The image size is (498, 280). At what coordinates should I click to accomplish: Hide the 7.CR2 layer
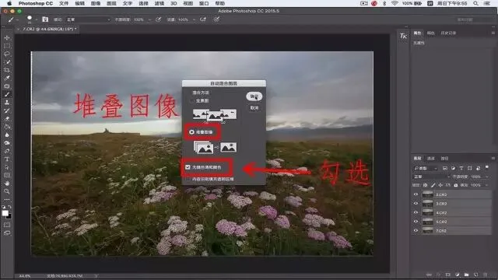[416, 230]
